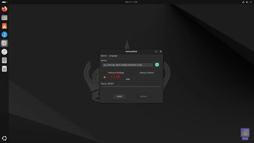Click the Ventoy2Disk title bar

(131, 52)
